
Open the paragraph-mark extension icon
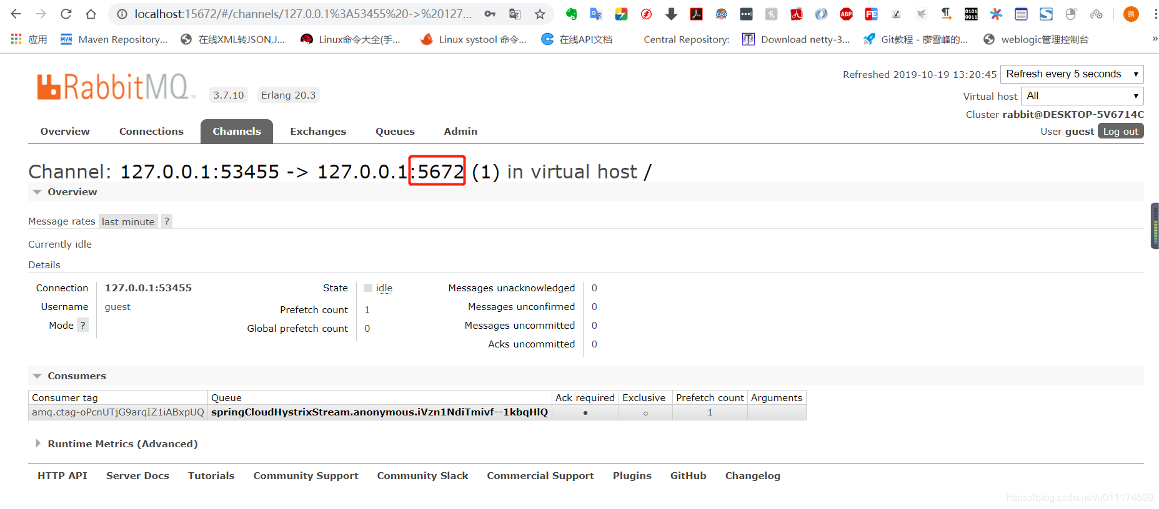[x=946, y=14]
